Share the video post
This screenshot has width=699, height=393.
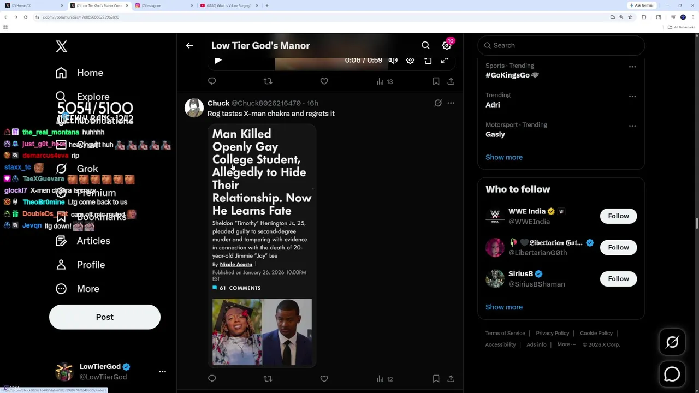coord(451,81)
